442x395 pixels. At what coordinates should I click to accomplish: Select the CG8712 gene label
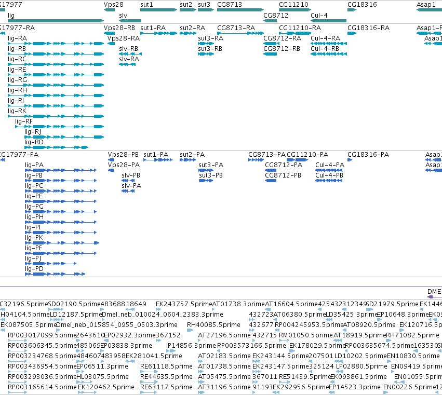coord(276,16)
